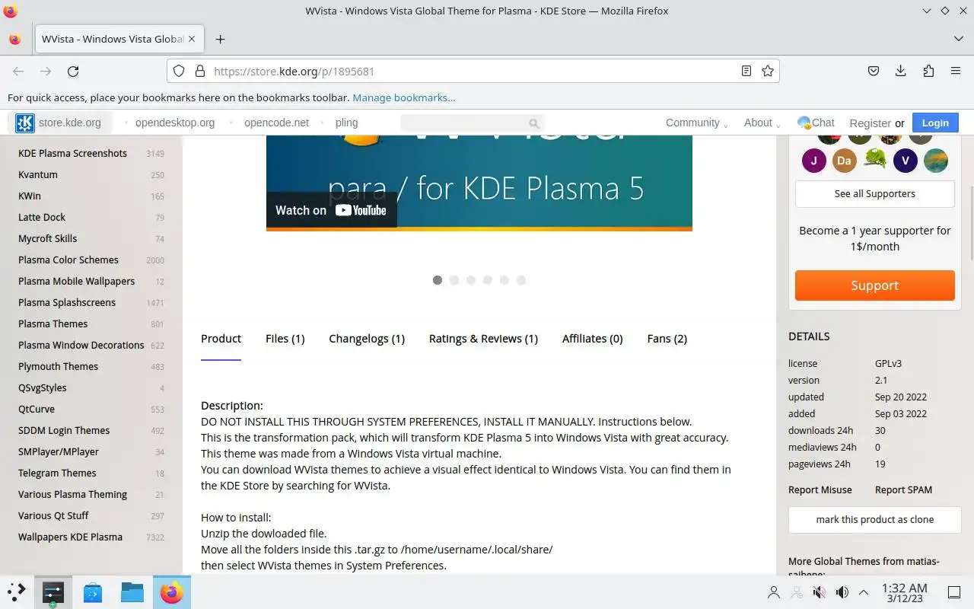Open Plymouth Themes category

point(58,366)
